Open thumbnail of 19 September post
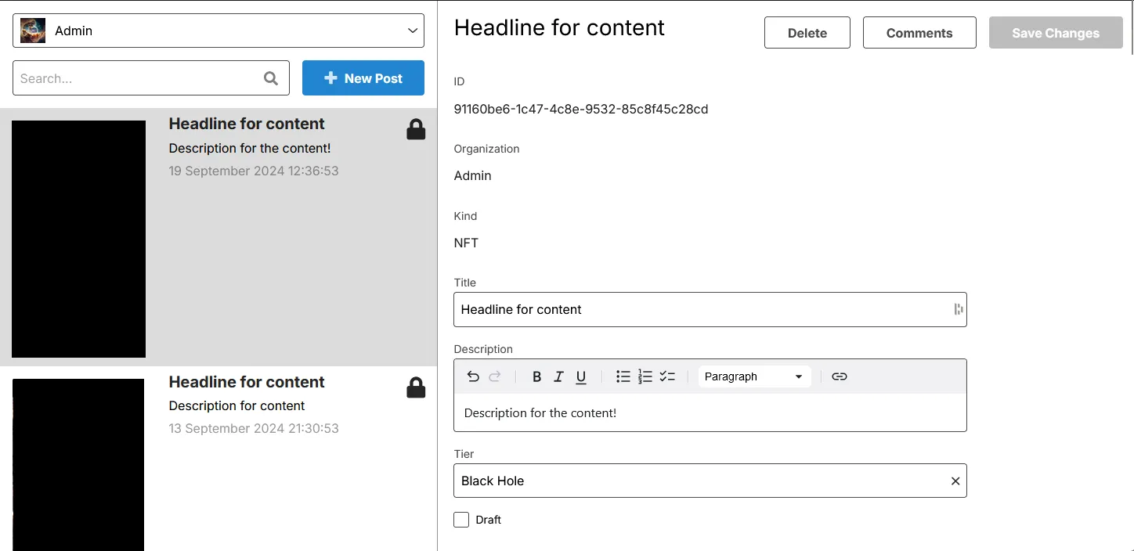 click(x=78, y=239)
